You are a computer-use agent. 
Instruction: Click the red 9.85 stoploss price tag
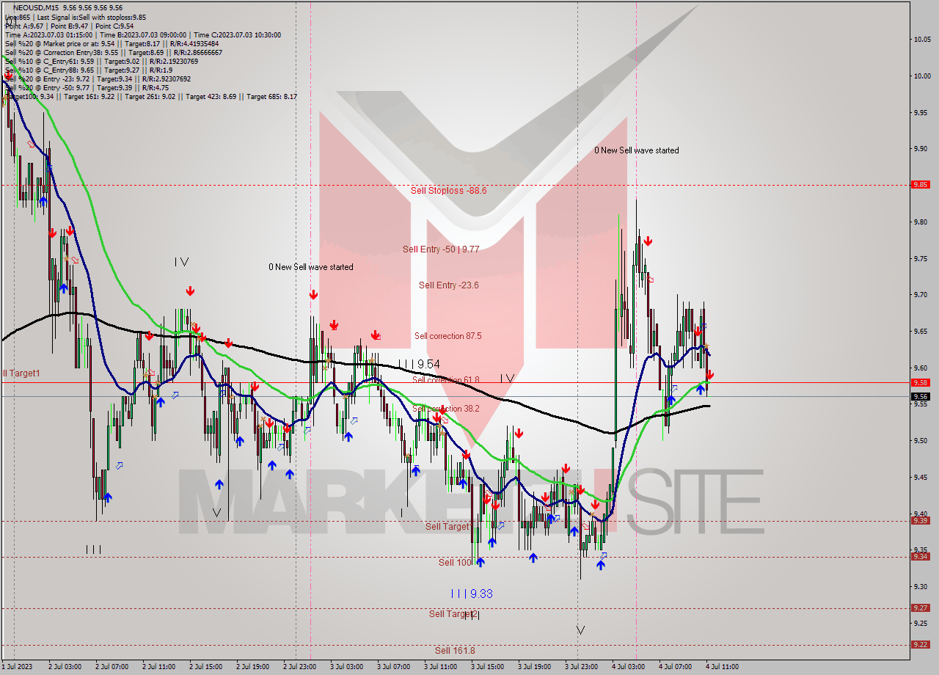920,185
